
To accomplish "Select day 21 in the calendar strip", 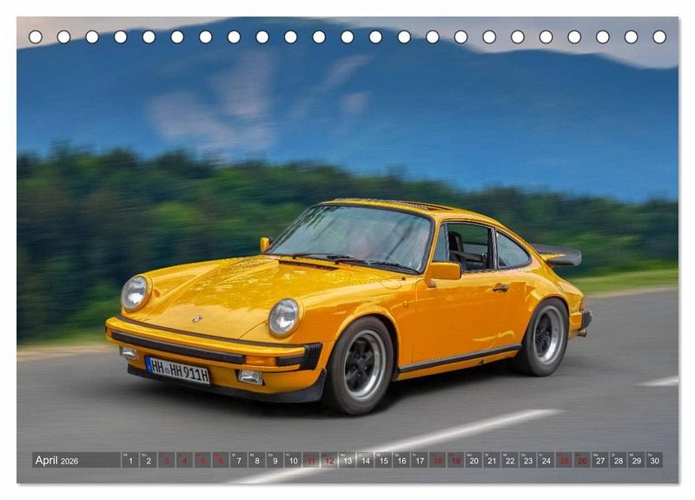I will point(492,460).
